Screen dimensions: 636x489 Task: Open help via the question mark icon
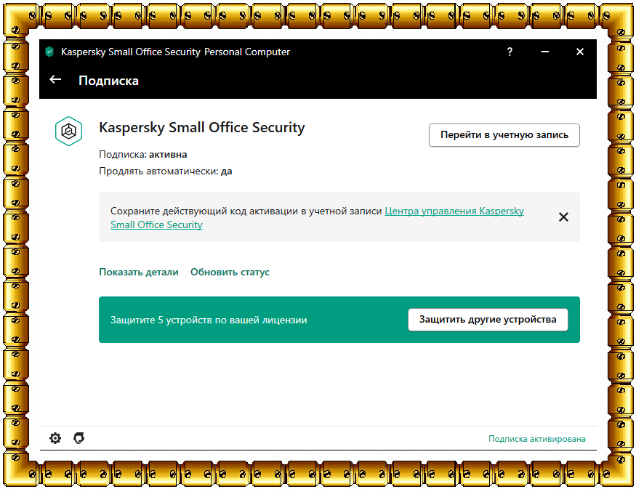click(x=510, y=52)
